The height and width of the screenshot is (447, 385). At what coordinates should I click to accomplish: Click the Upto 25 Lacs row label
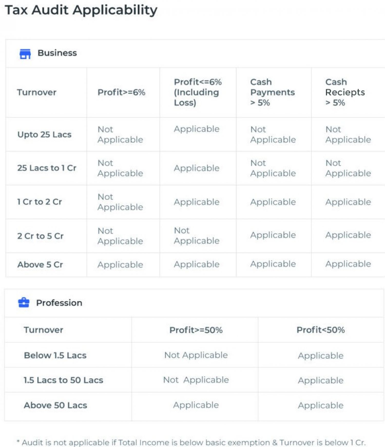44,135
